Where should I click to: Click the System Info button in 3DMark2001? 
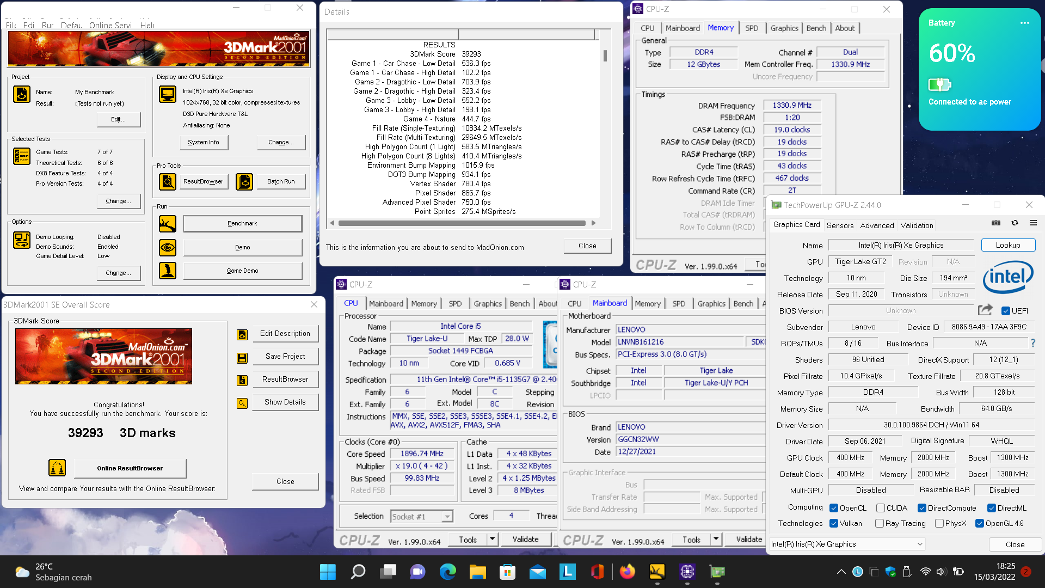click(x=204, y=142)
